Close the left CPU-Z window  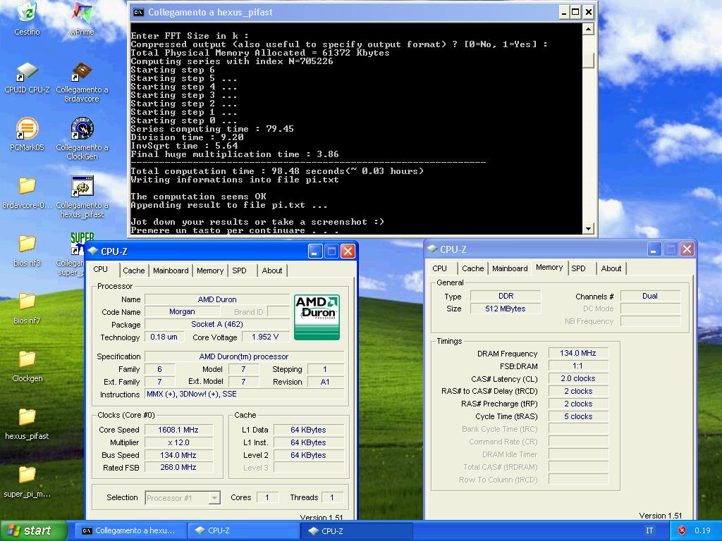[x=348, y=251]
